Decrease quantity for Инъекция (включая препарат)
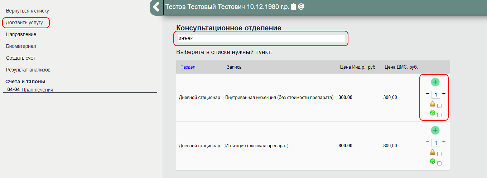The height and width of the screenshot is (178, 487). pyautogui.click(x=428, y=142)
